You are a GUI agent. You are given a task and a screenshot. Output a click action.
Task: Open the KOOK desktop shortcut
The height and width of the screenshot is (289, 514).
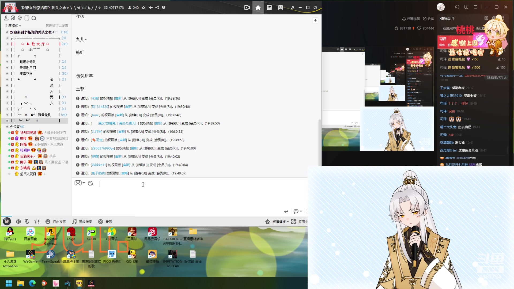click(91, 234)
